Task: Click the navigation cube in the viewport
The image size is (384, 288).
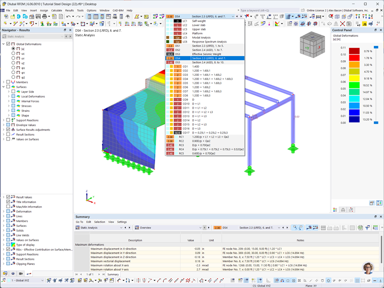Action: click(312, 44)
